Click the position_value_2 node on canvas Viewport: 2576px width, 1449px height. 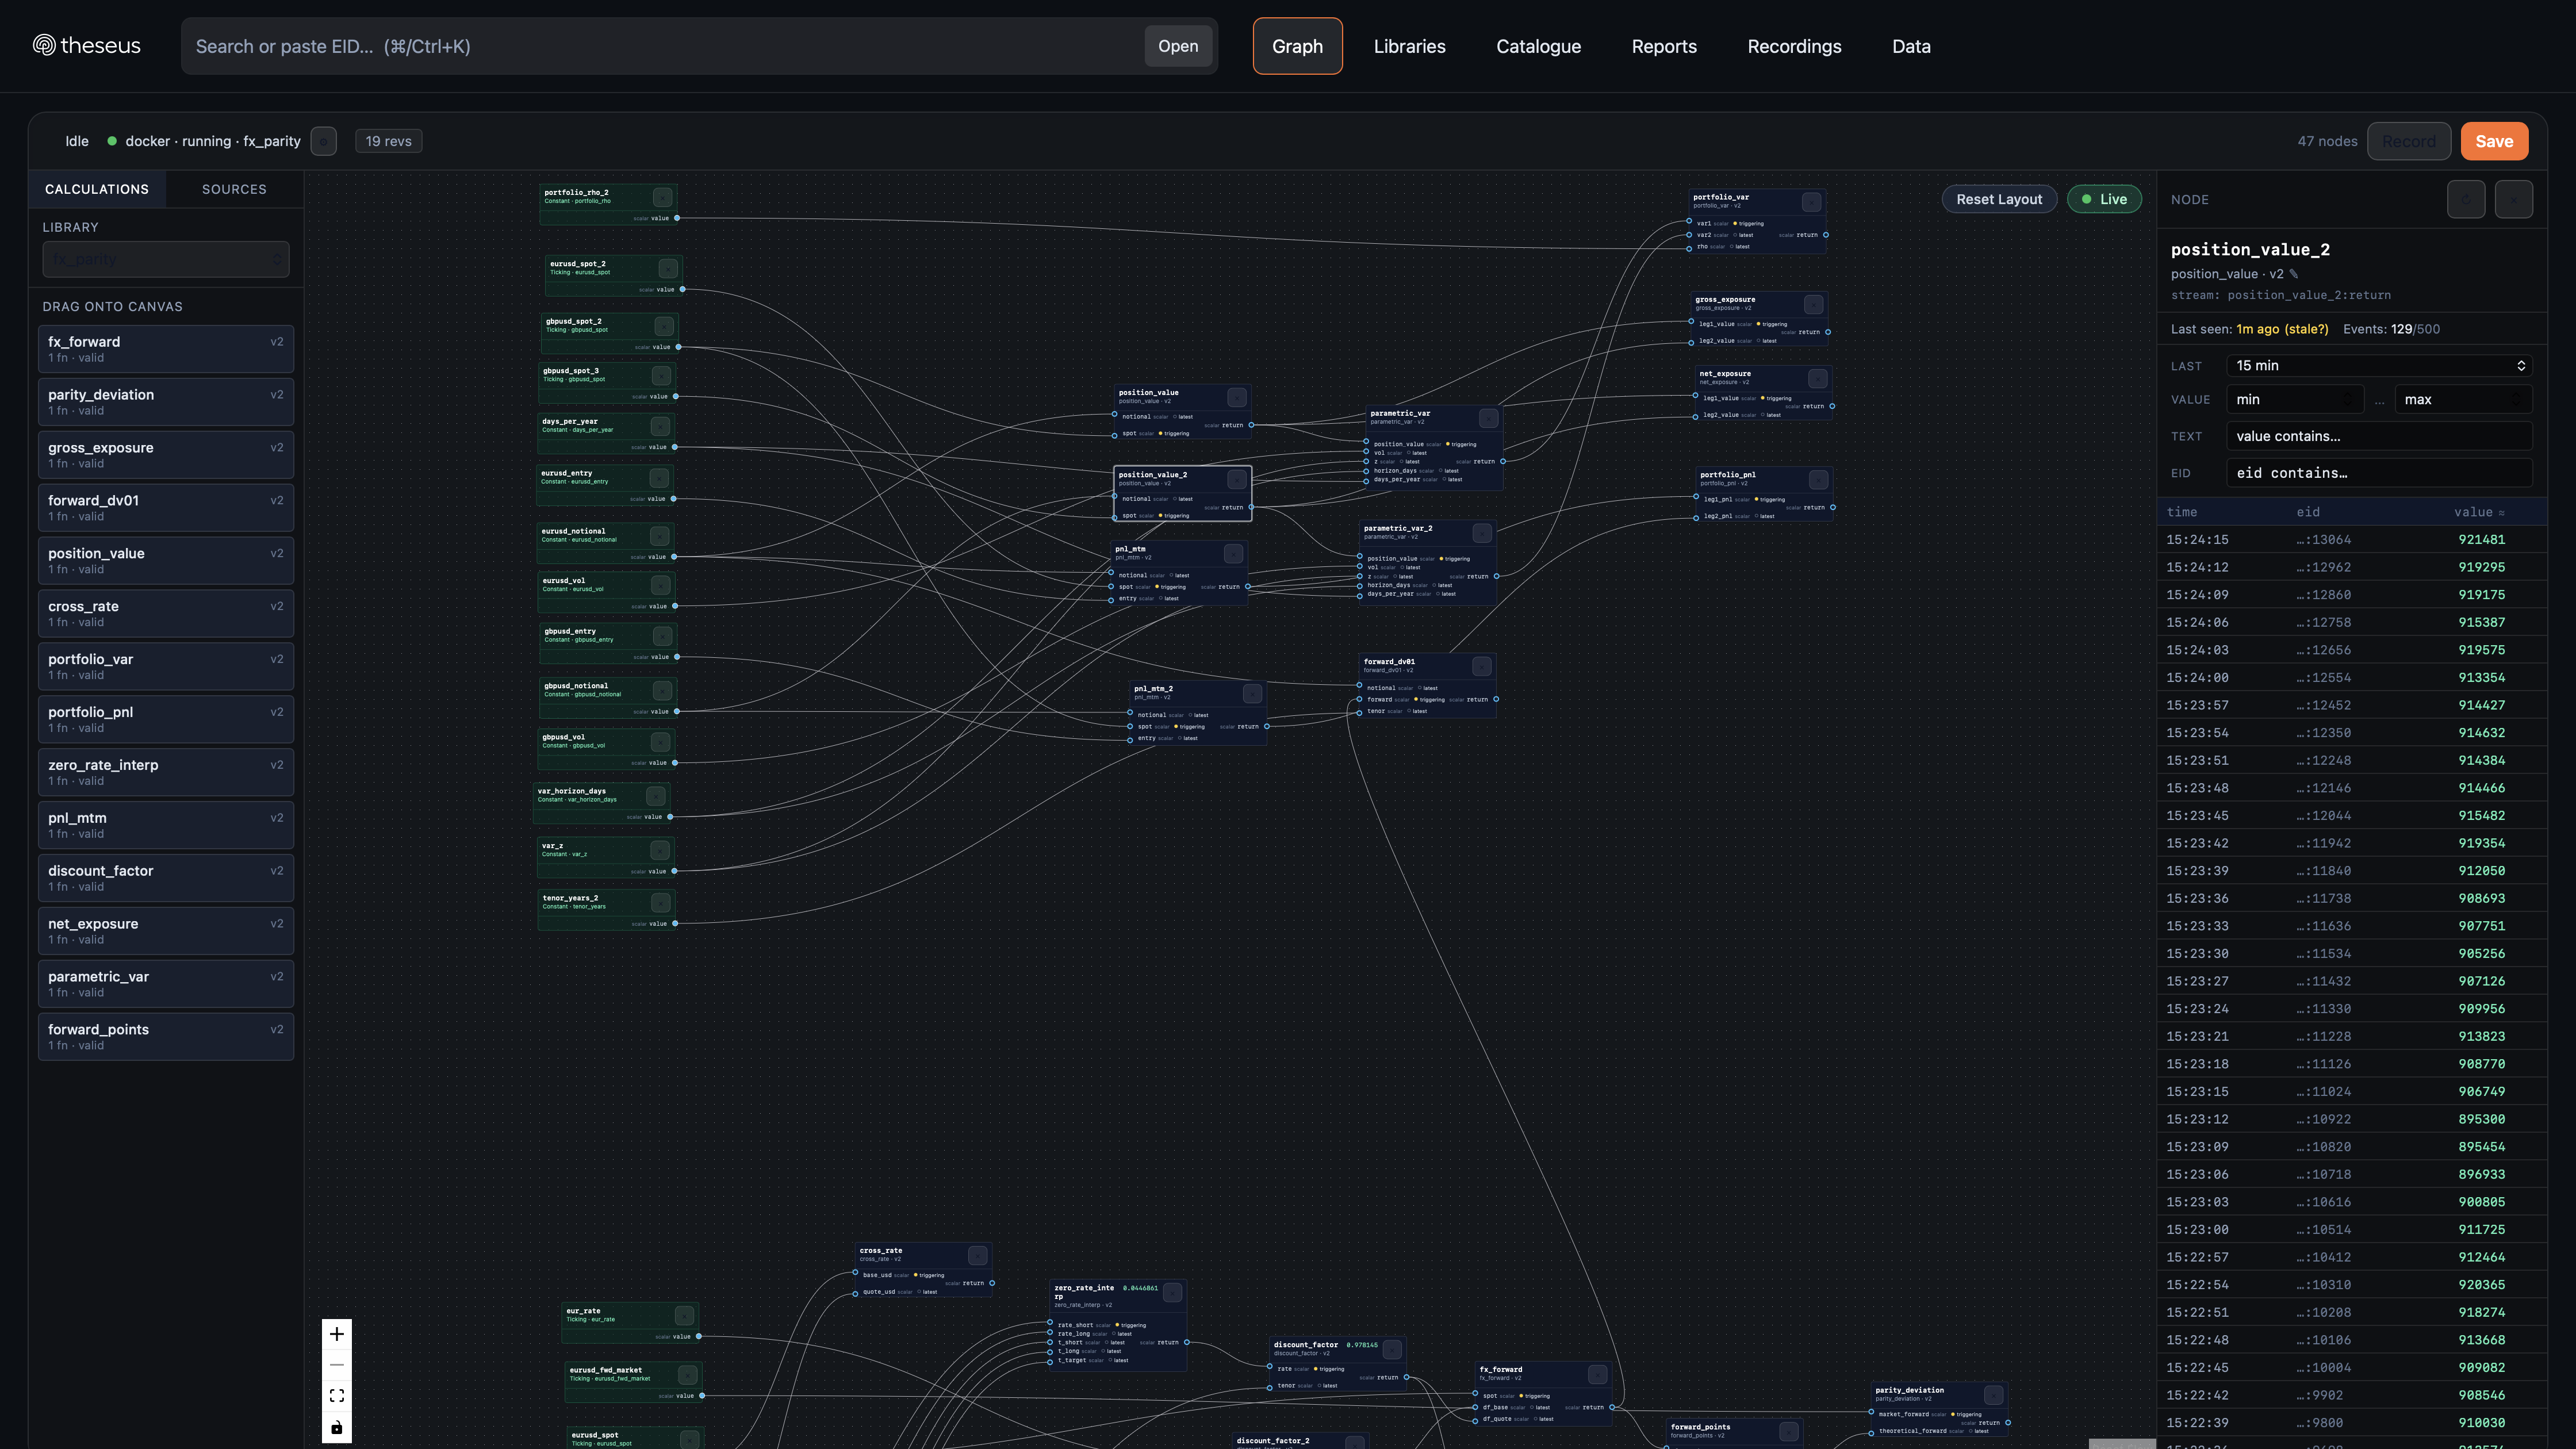[1182, 494]
